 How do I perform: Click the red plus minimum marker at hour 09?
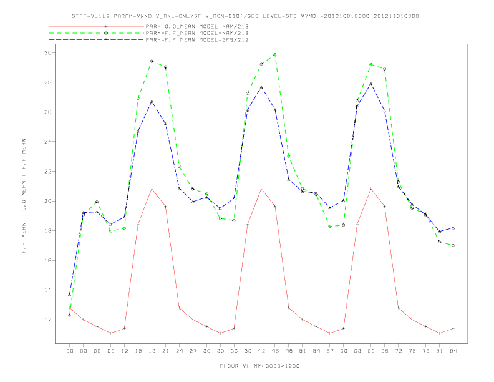pos(110,333)
